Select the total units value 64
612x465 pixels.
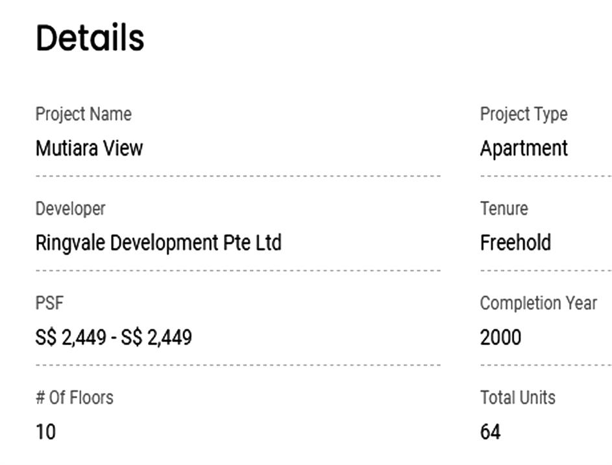(x=490, y=431)
